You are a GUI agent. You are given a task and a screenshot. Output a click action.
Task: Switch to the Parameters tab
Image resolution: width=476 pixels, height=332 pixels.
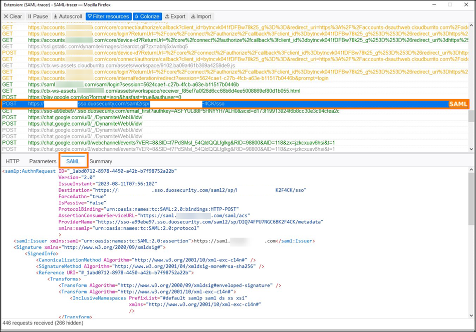pos(43,161)
